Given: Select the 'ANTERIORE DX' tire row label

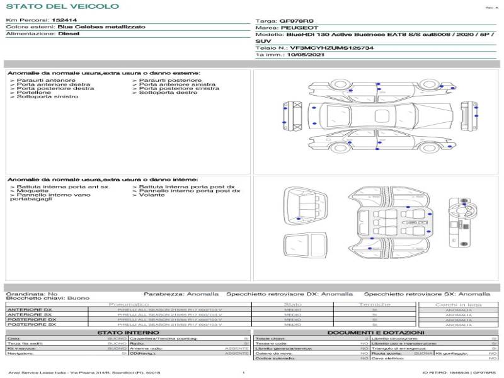Looking at the screenshot, I should point(30,310).
